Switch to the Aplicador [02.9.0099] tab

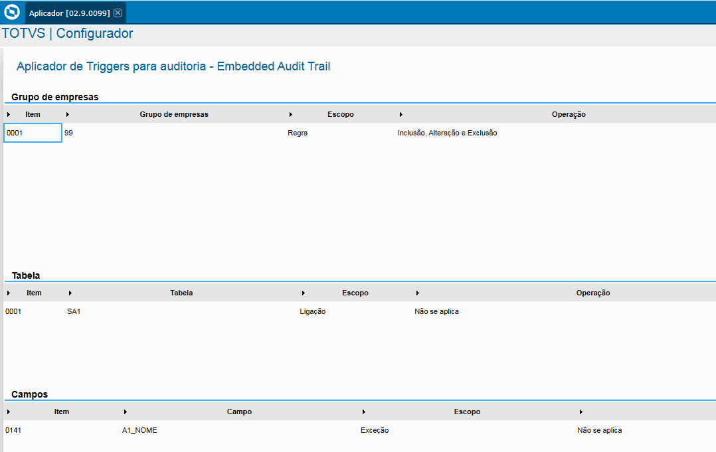(64, 12)
